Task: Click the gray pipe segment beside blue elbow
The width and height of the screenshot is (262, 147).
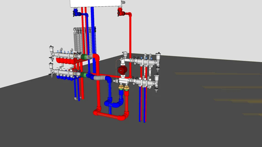Action: (x=100, y=78)
